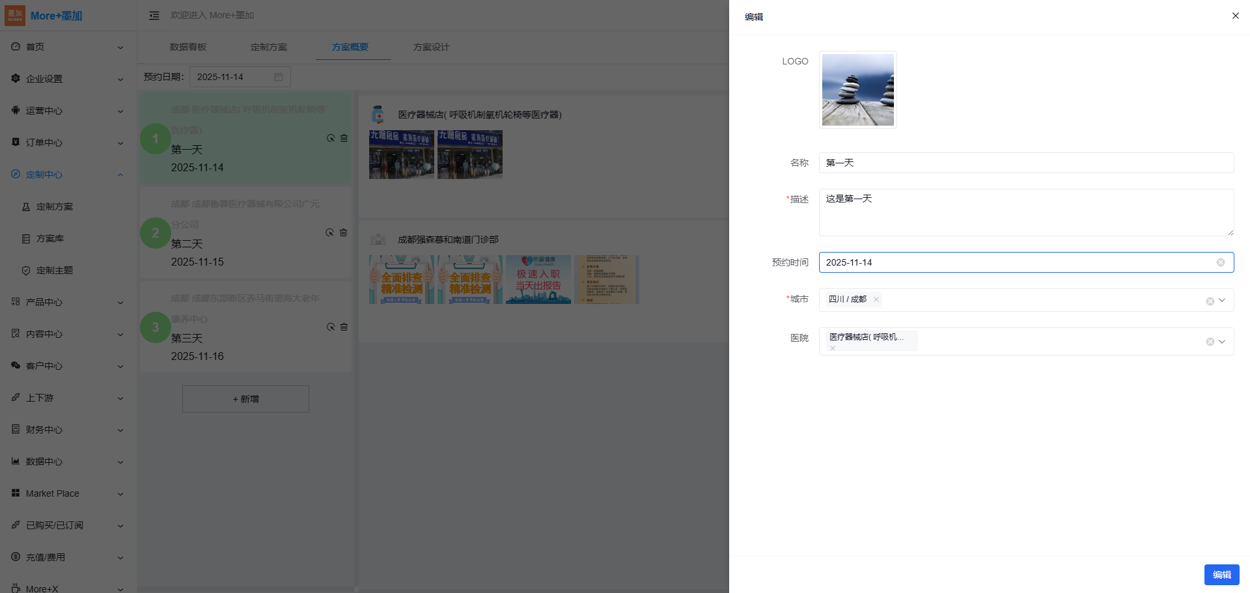Clear all selections in city field
This screenshot has width=1250, height=593.
[1210, 301]
